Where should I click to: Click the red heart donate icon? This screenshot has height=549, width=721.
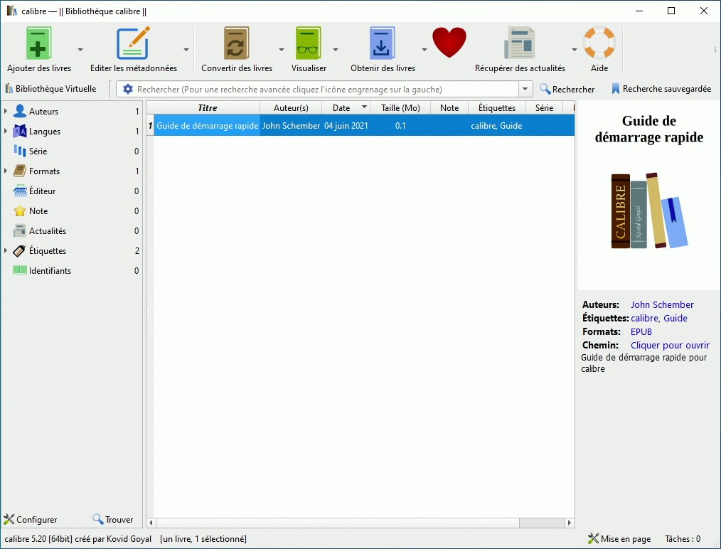point(449,43)
